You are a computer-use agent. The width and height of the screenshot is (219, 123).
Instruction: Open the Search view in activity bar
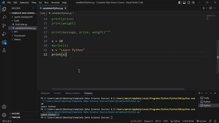[x=4, y=17]
